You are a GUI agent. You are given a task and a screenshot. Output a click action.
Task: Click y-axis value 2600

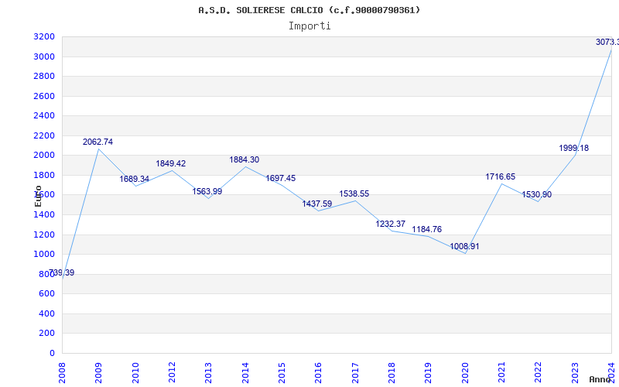coord(44,96)
